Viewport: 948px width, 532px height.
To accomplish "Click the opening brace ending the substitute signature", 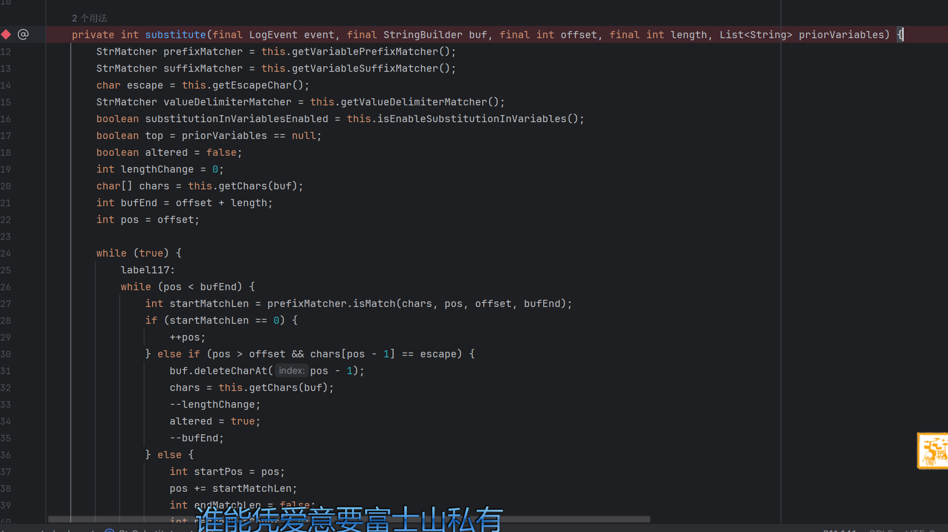I will click(x=900, y=35).
